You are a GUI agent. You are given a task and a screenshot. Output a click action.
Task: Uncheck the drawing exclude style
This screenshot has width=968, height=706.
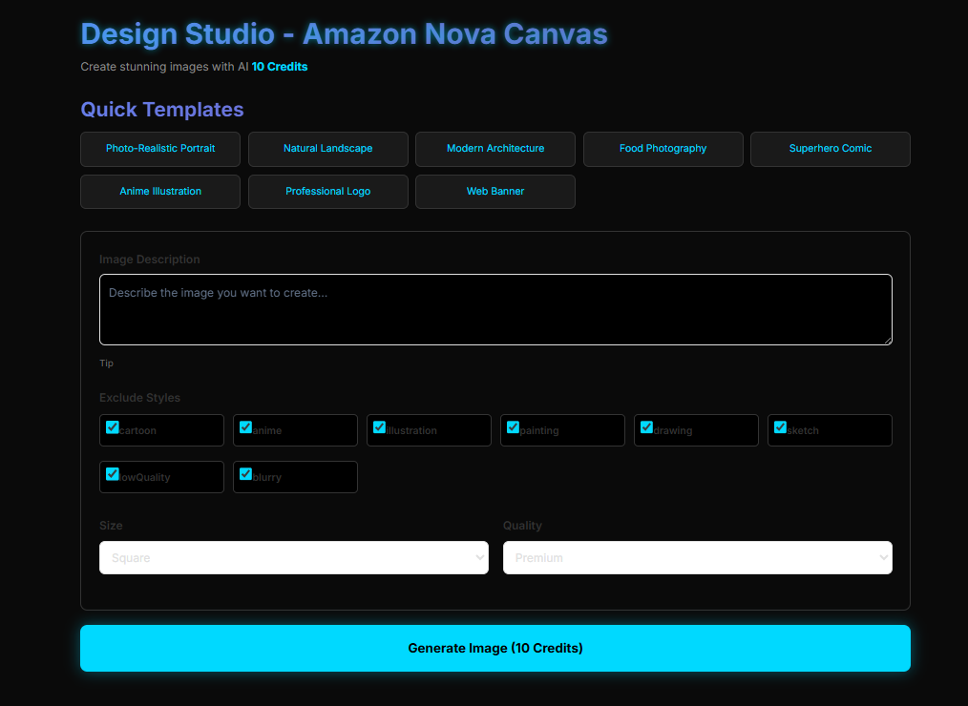click(647, 427)
